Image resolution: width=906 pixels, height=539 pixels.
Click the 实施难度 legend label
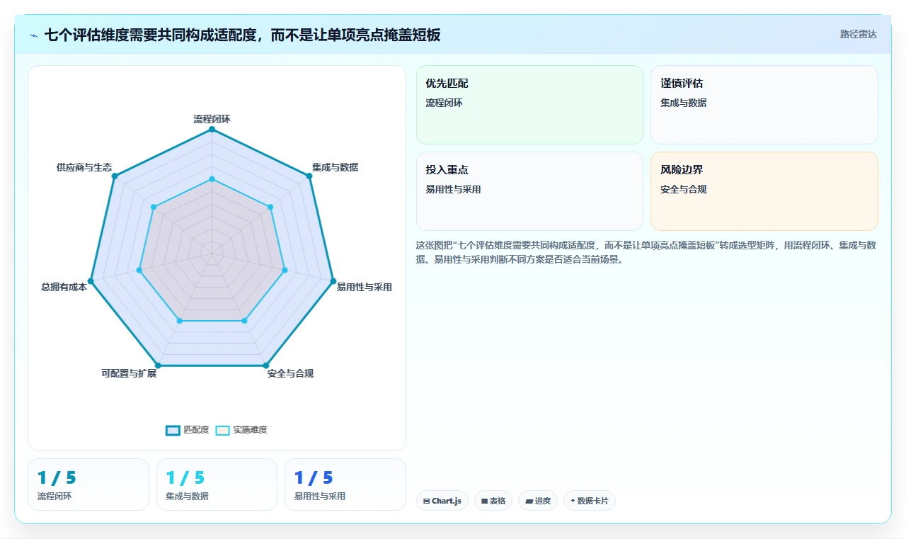click(x=250, y=430)
